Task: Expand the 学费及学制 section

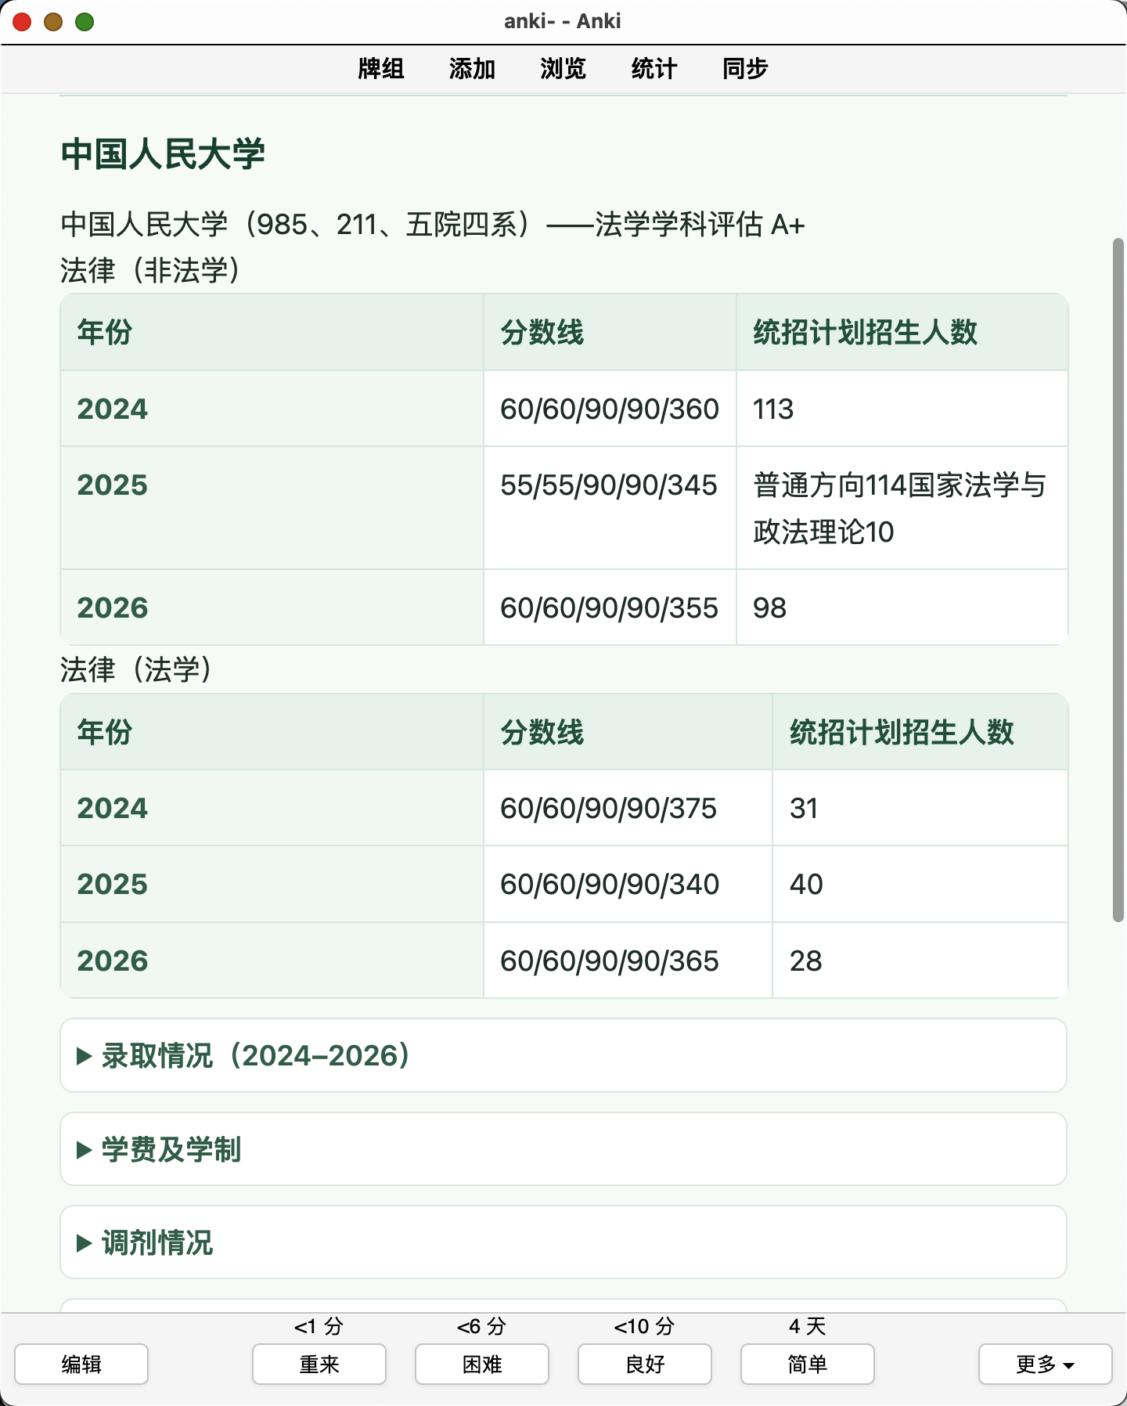Action: [x=563, y=1149]
